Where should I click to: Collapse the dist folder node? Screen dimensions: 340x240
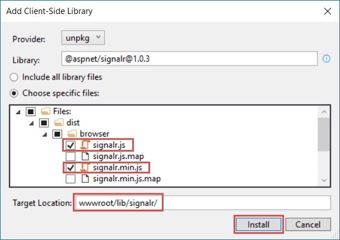32,123
